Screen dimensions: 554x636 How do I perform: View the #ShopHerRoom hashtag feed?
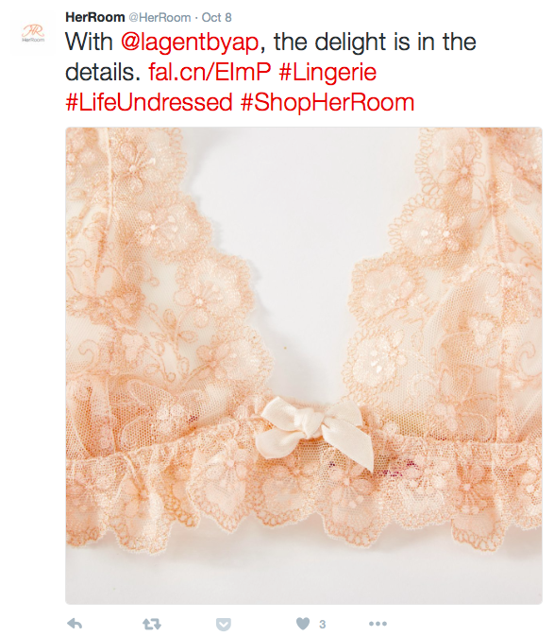[327, 102]
